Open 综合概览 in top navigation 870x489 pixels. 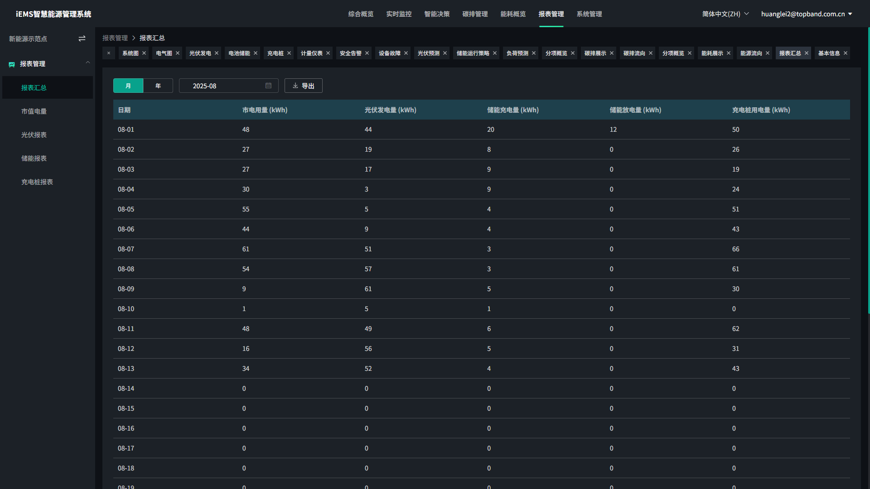361,14
